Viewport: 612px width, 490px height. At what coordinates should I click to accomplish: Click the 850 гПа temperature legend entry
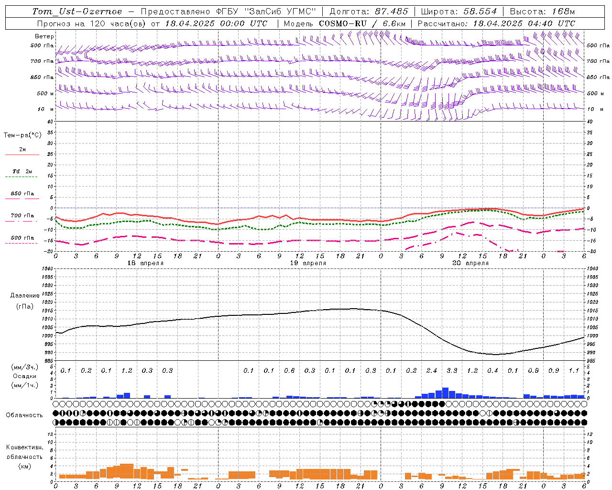(x=22, y=194)
